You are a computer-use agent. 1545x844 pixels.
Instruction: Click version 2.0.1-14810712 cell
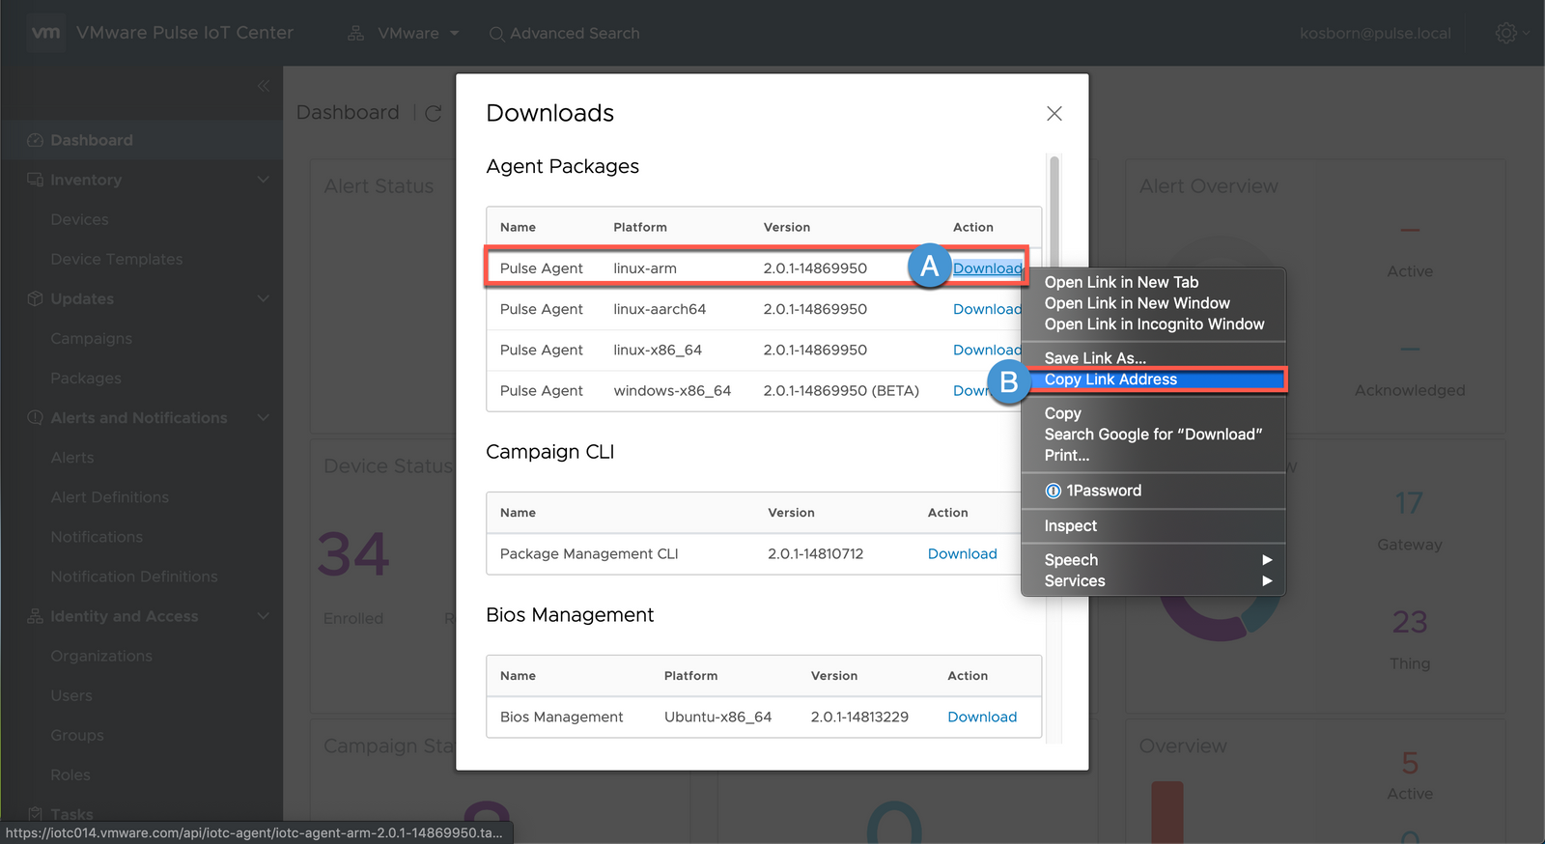tap(815, 553)
